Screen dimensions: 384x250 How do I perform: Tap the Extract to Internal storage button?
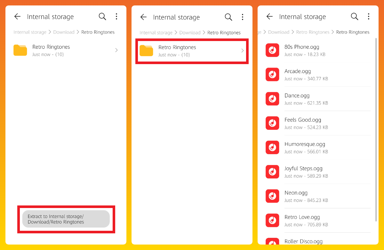[x=66, y=219]
